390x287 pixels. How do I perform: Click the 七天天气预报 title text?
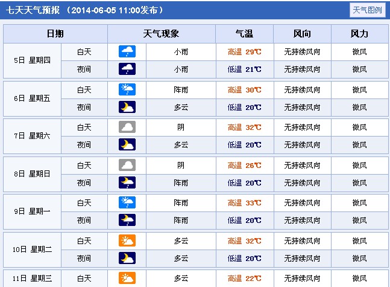pyautogui.click(x=33, y=10)
